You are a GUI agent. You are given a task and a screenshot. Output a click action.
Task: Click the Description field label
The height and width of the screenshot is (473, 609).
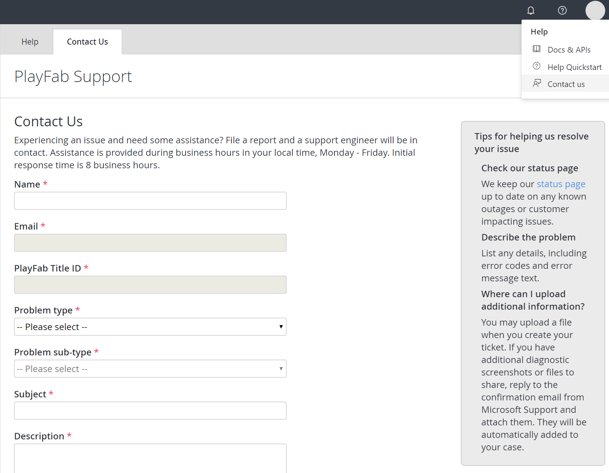[x=39, y=436]
